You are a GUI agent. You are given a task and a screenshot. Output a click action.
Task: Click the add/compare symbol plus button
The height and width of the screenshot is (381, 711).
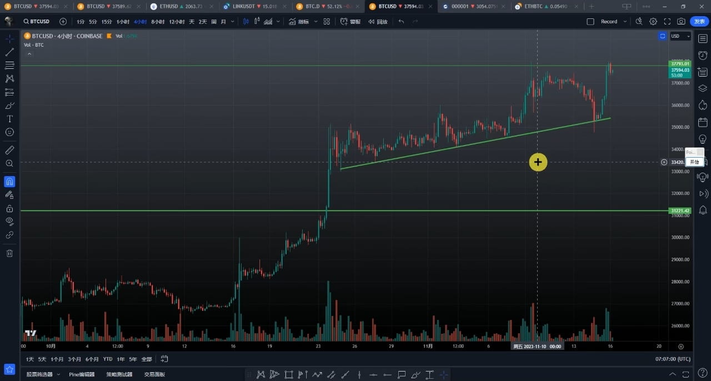coord(63,22)
